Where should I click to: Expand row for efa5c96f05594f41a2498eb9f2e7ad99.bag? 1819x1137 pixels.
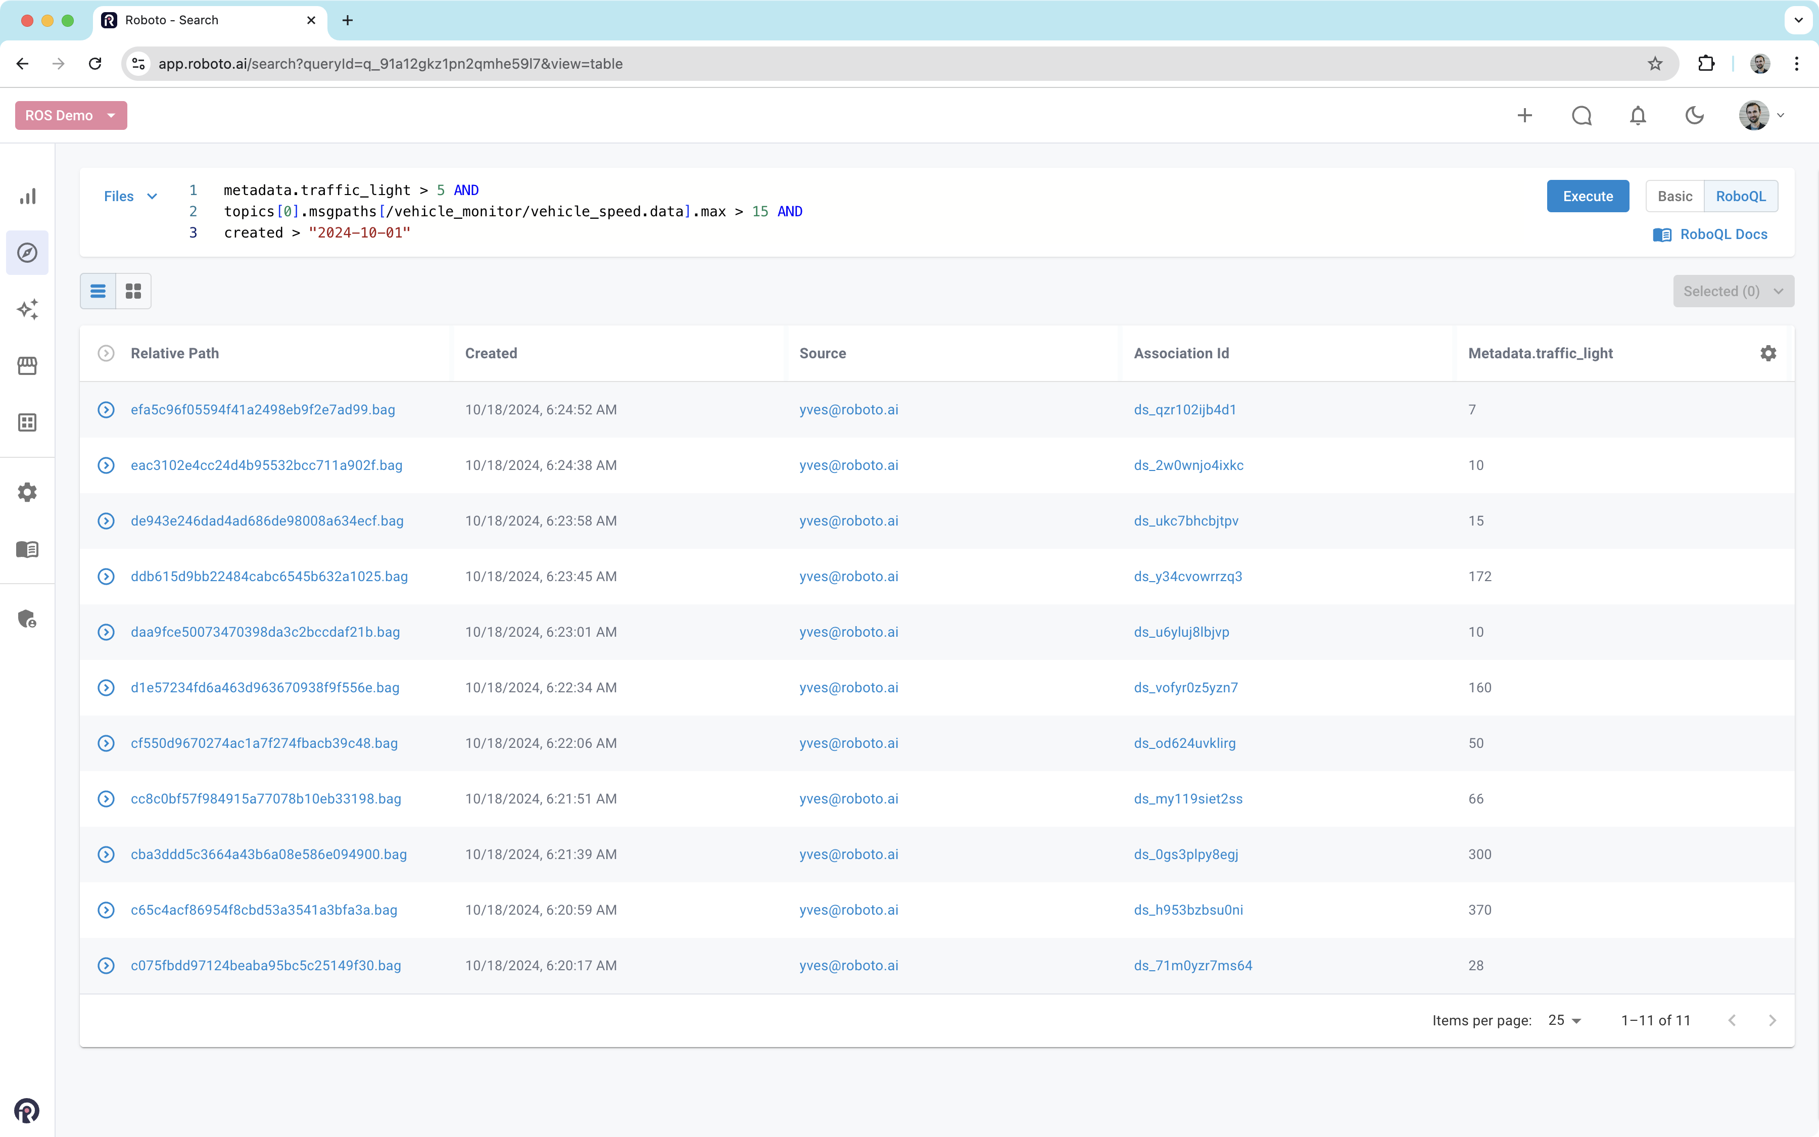[106, 410]
